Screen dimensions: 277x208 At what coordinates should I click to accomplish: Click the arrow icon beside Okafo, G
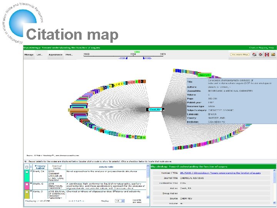[x=31, y=184]
